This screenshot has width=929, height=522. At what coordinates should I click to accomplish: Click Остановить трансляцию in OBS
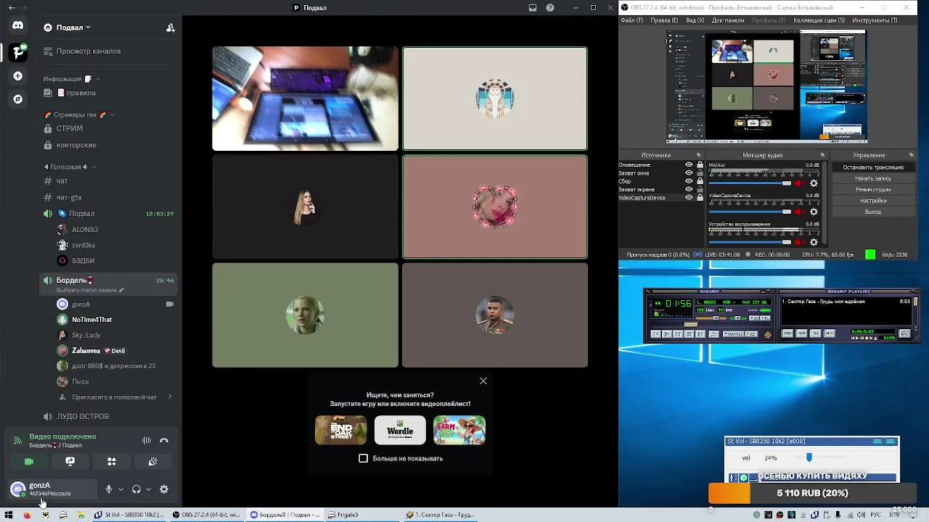(x=873, y=167)
